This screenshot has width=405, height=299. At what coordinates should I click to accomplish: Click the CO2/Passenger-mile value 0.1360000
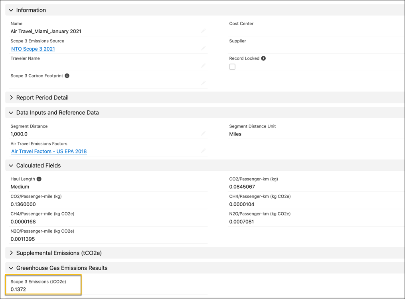pyautogui.click(x=23, y=204)
